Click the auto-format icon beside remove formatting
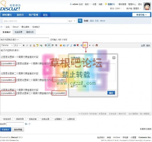The height and width of the screenshot is (142, 152). click(41, 45)
